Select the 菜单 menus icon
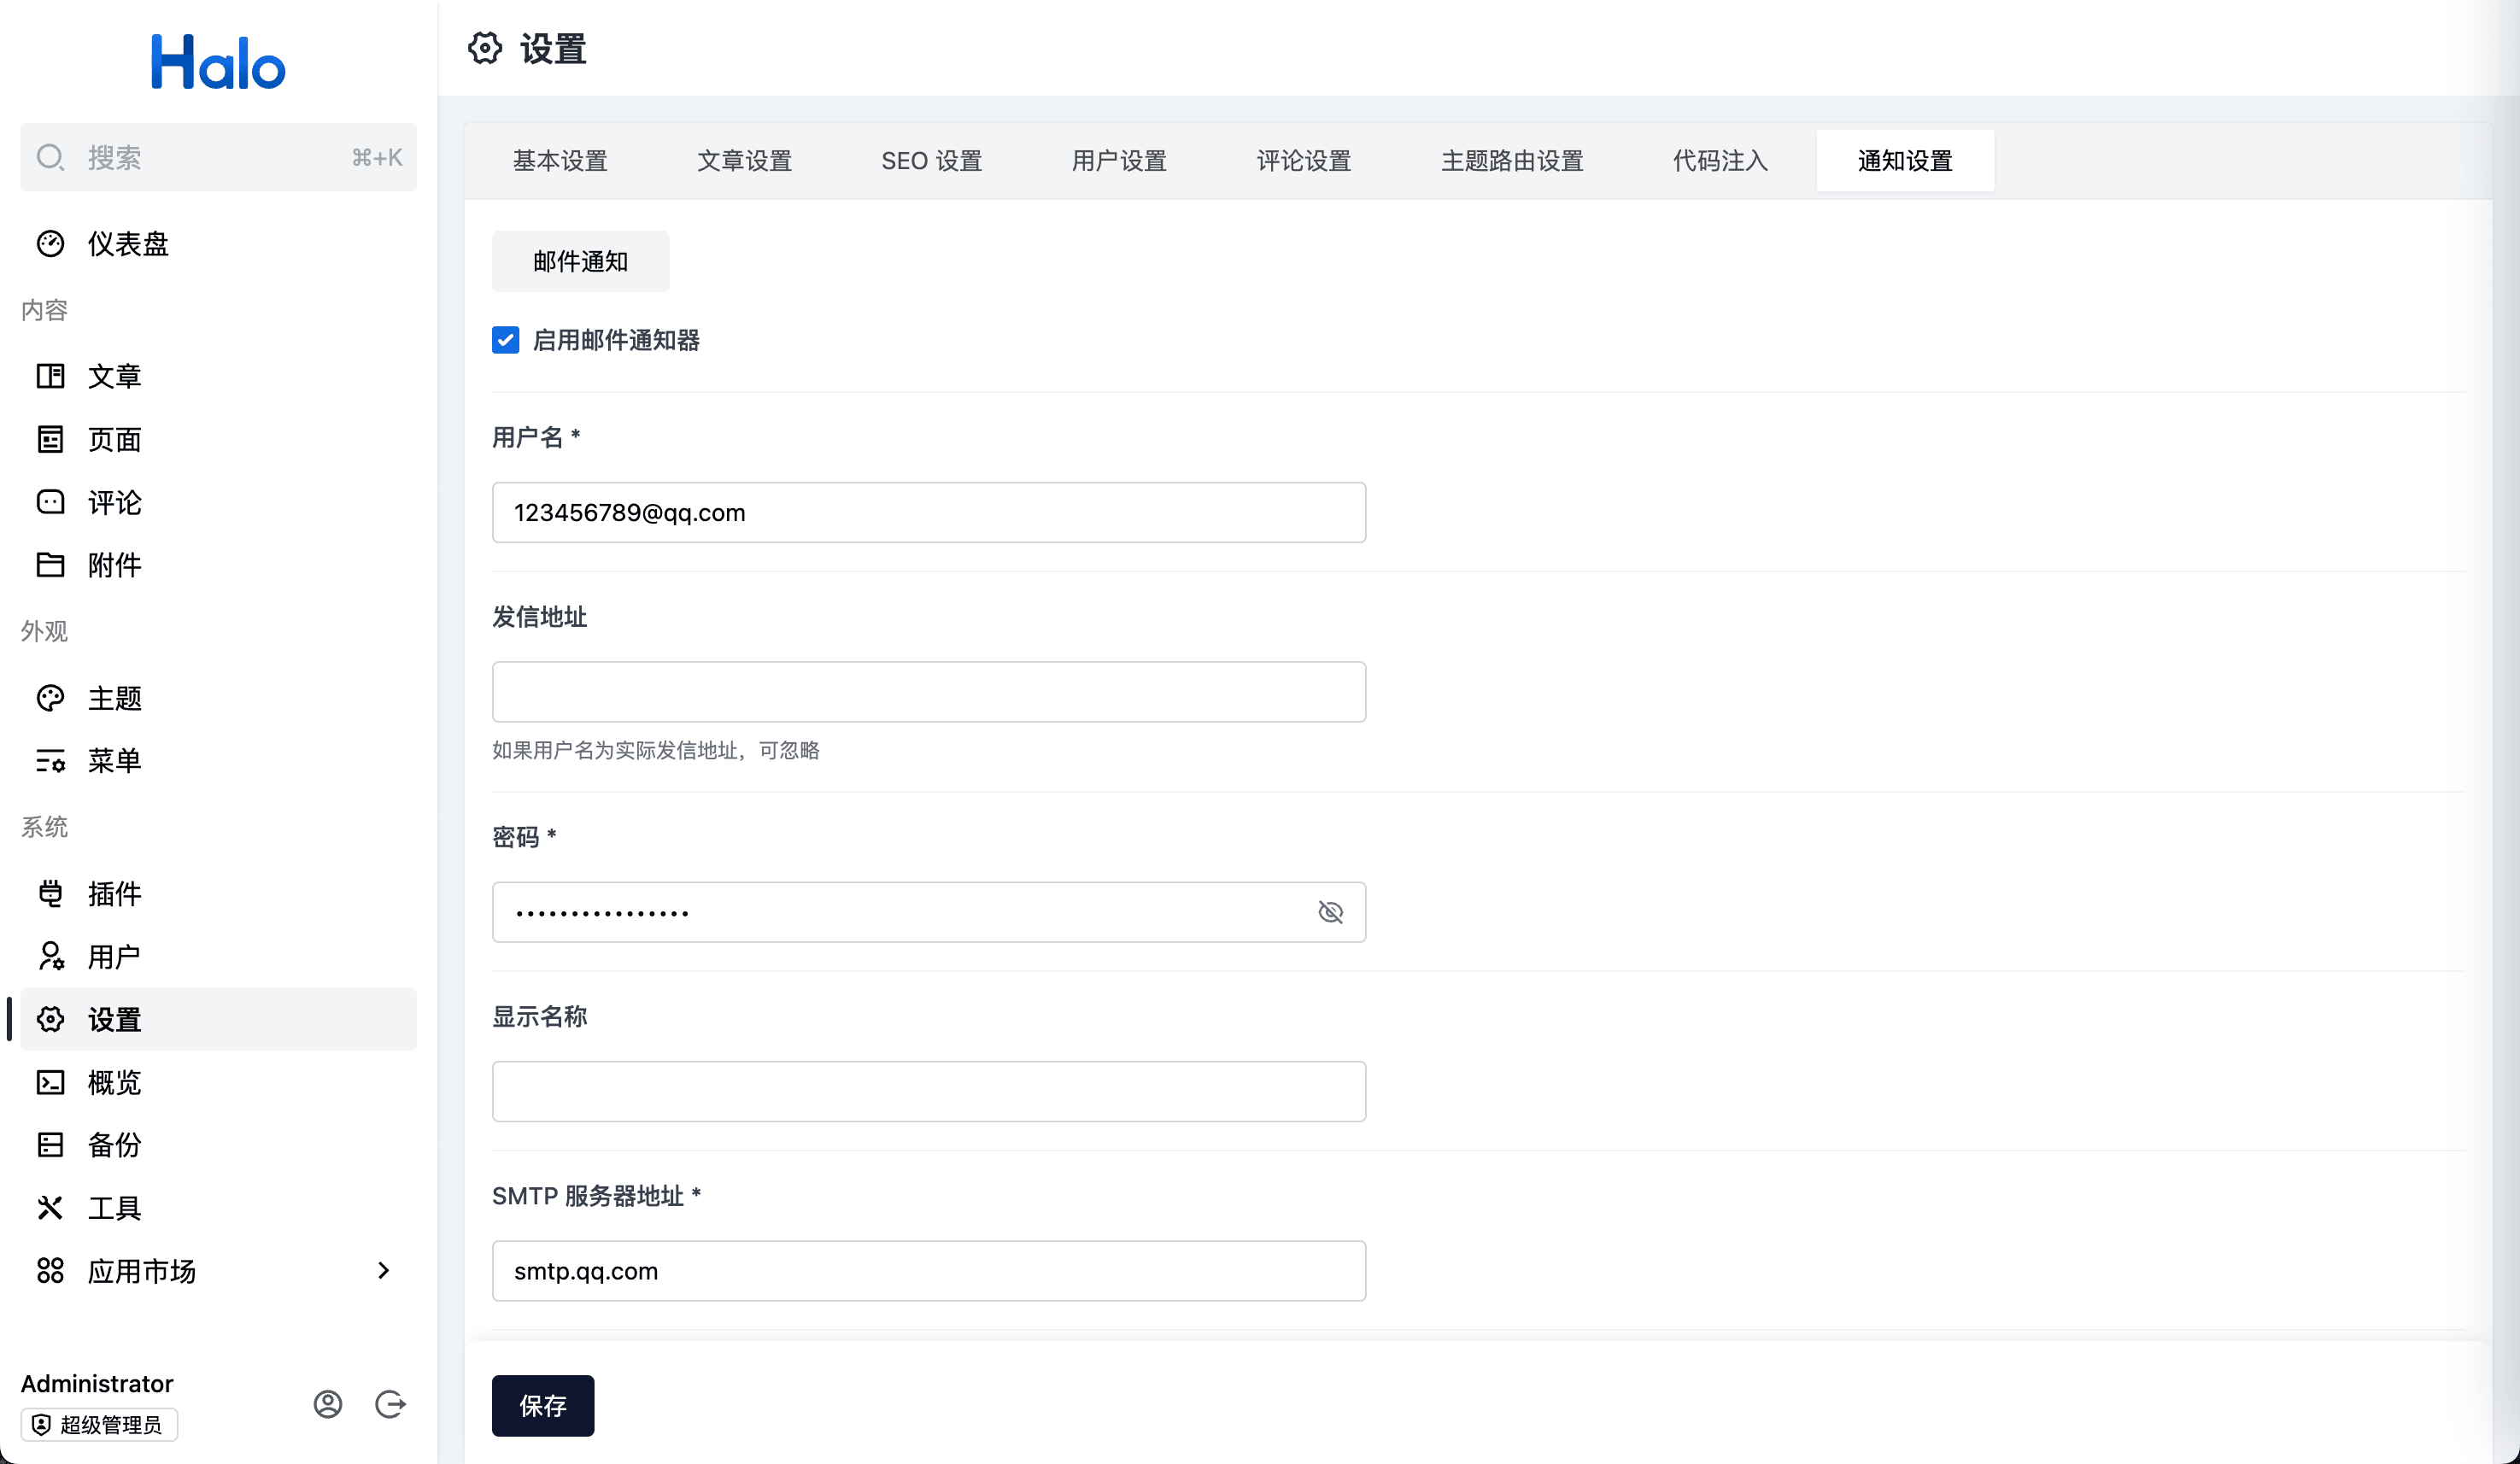2520x1464 pixels. 50,761
